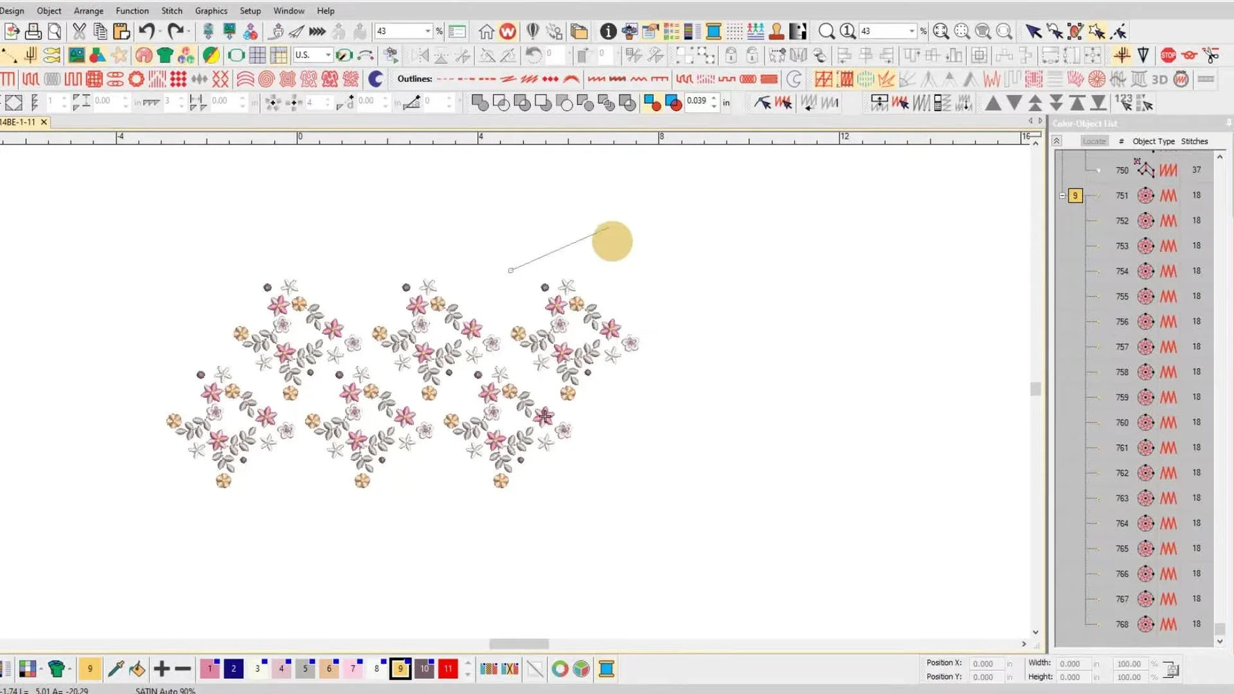Click the Locate button in object list
This screenshot has height=694, width=1234.
tap(1094, 141)
